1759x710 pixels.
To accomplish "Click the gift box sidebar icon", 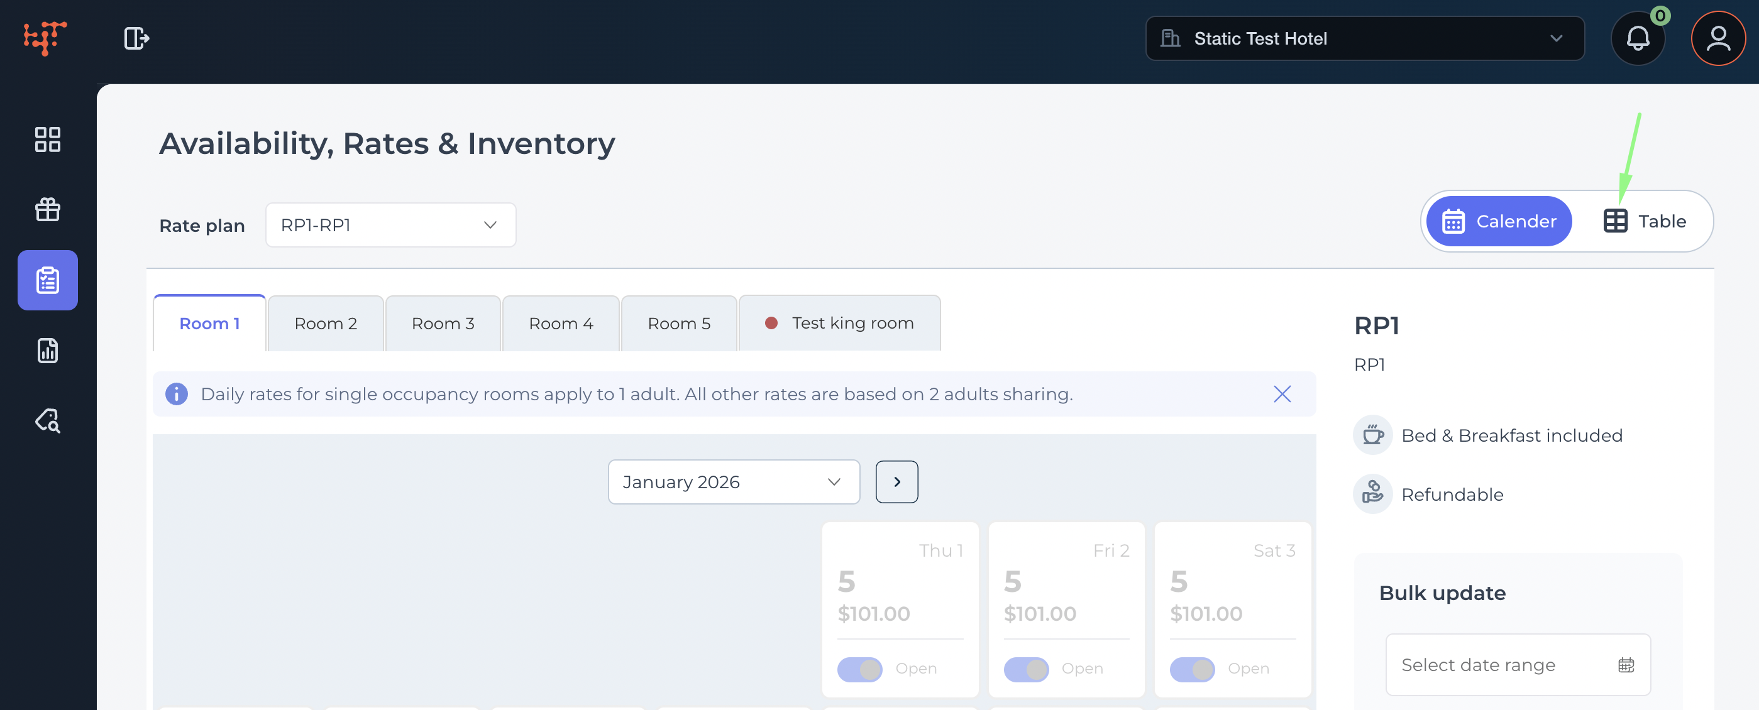I will [47, 210].
